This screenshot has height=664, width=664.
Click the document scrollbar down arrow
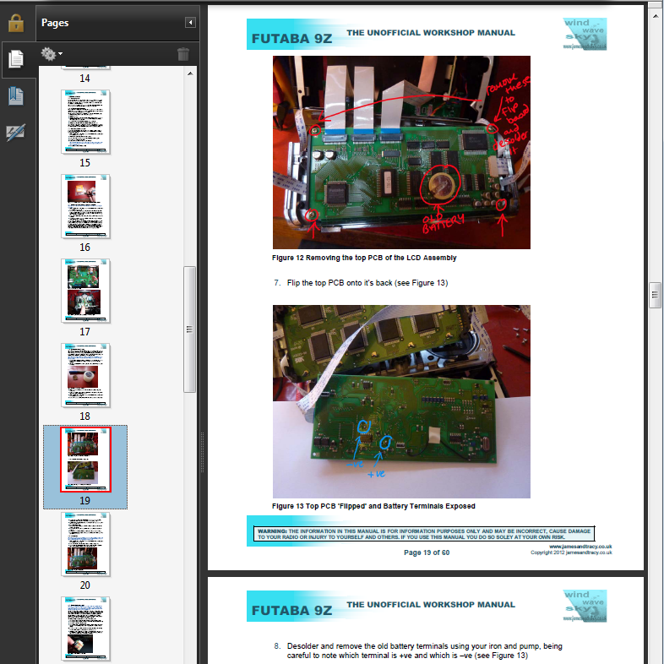(655, 656)
